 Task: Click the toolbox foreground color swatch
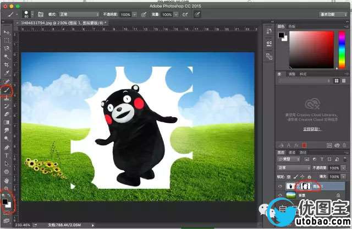click(4, 201)
